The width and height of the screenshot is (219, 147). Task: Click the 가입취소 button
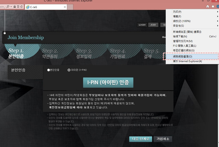tap(163, 139)
